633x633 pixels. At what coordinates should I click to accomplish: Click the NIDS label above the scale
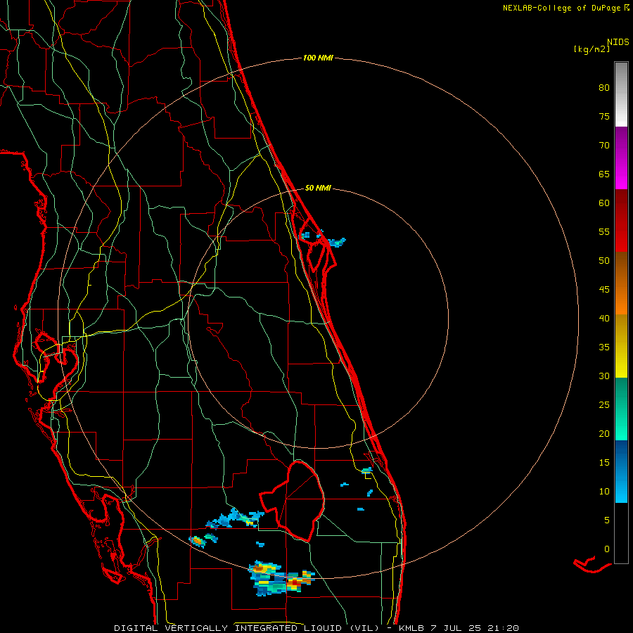tap(618, 42)
